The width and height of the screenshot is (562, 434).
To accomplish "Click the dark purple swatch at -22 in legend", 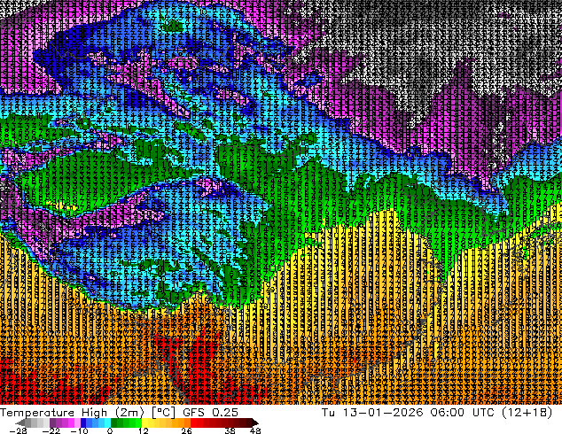I will pos(52,422).
